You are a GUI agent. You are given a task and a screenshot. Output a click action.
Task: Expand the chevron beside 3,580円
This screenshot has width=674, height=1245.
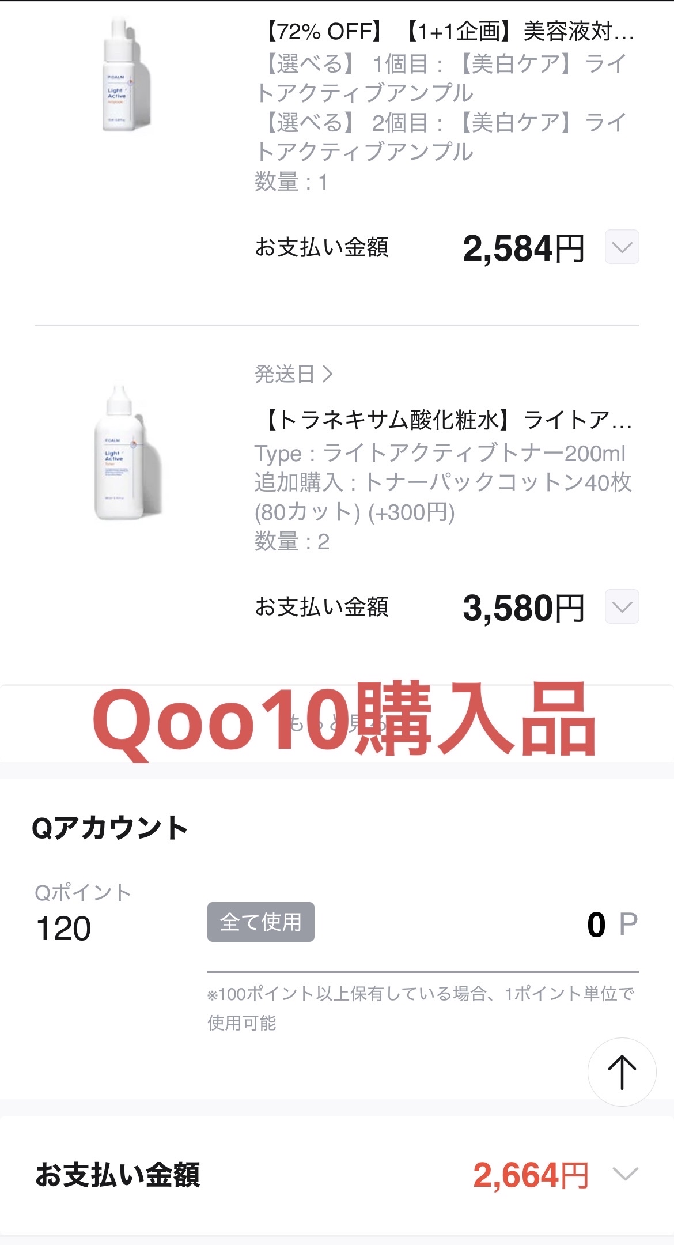point(622,607)
